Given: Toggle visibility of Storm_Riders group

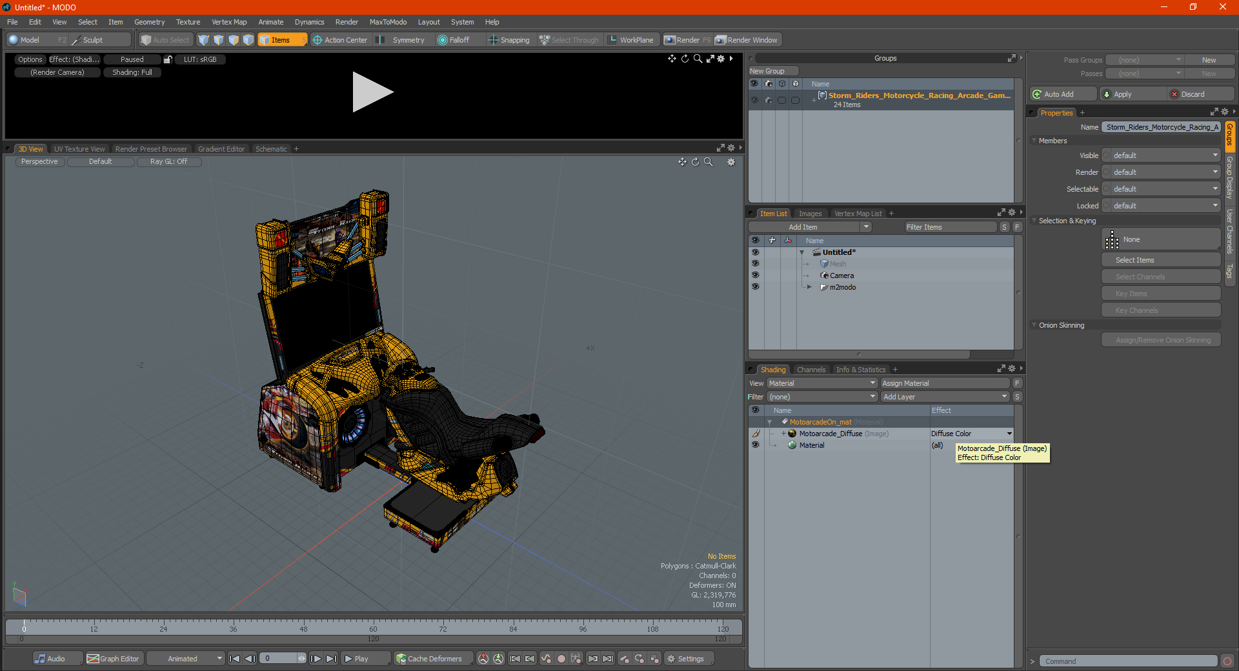Looking at the screenshot, I should pyautogui.click(x=754, y=100).
